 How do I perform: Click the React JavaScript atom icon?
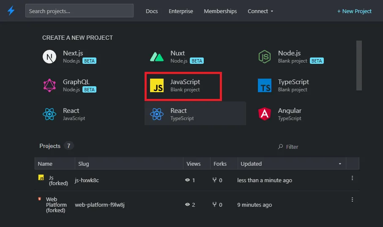tap(49, 114)
